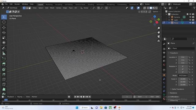Click the Location X value field

[x=183, y=57]
